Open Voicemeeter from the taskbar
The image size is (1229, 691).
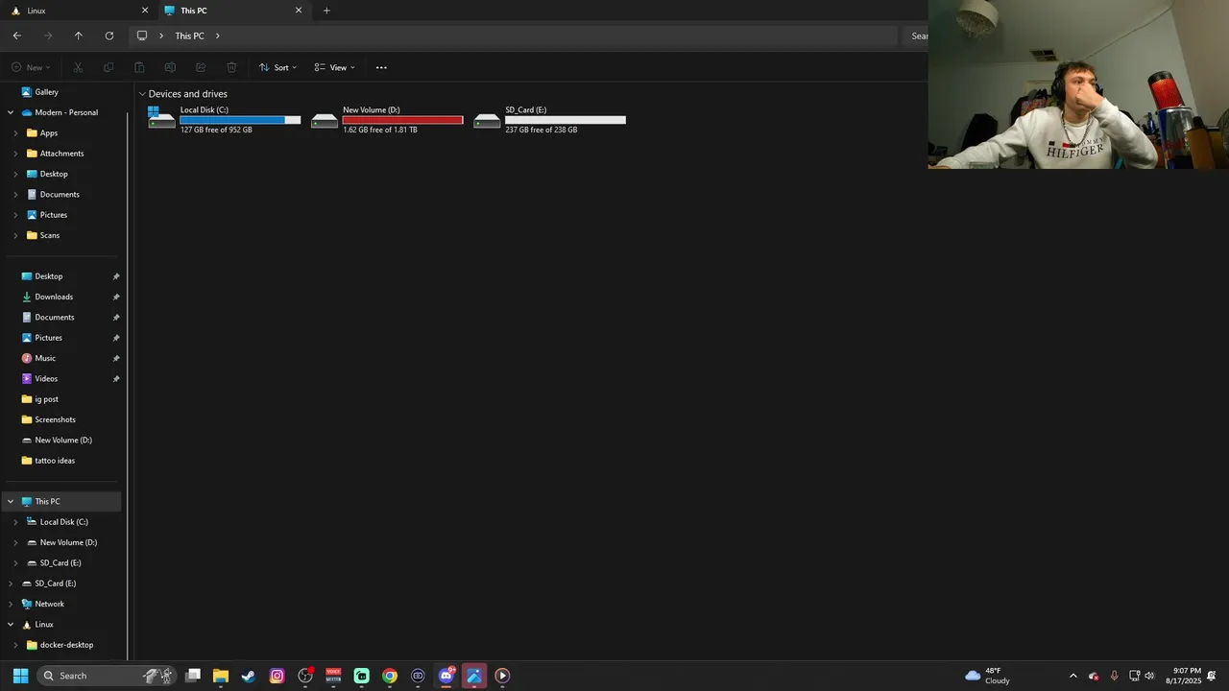(333, 676)
